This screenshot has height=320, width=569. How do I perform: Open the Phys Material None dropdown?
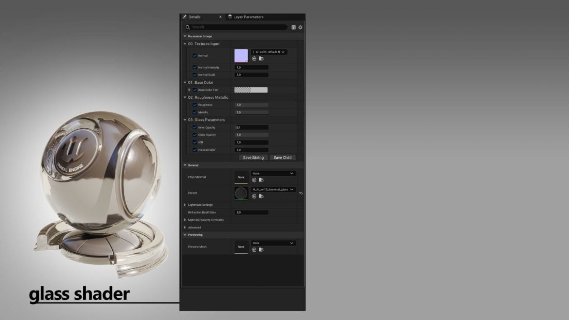[x=273, y=173]
